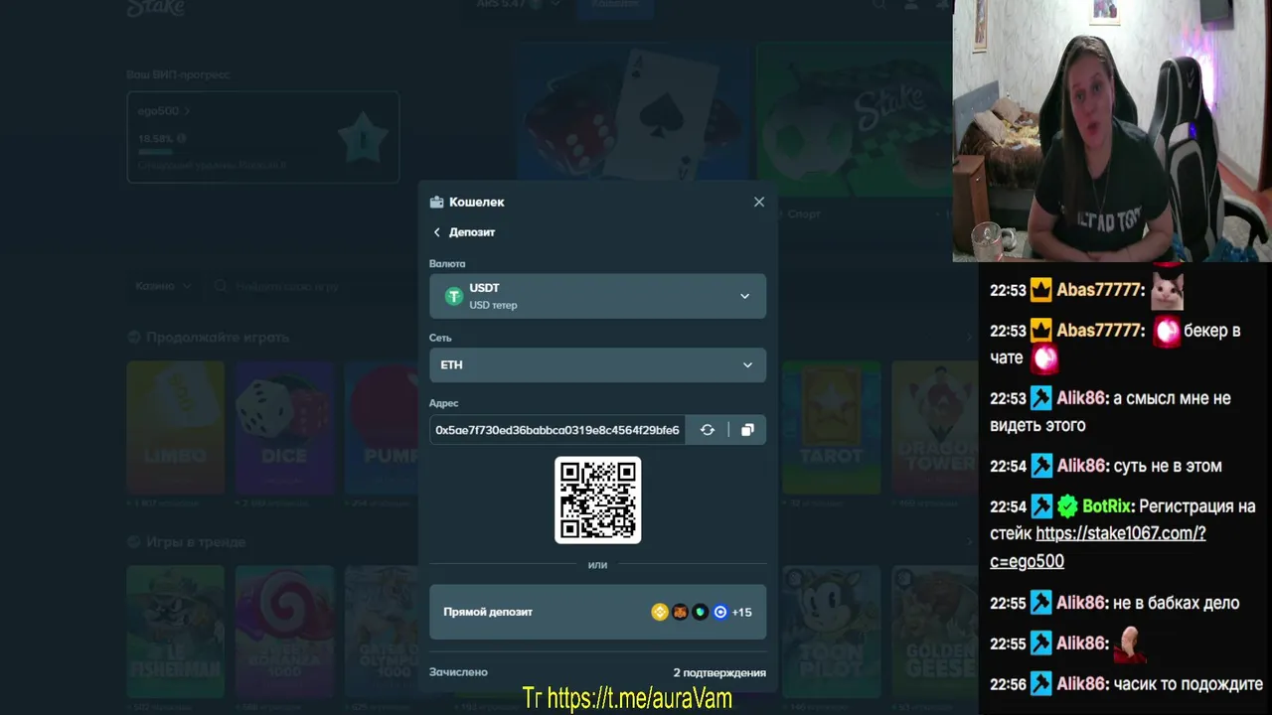The image size is (1272, 715).
Task: Click the MetaMask fox wallet icon
Action: pyautogui.click(x=680, y=613)
